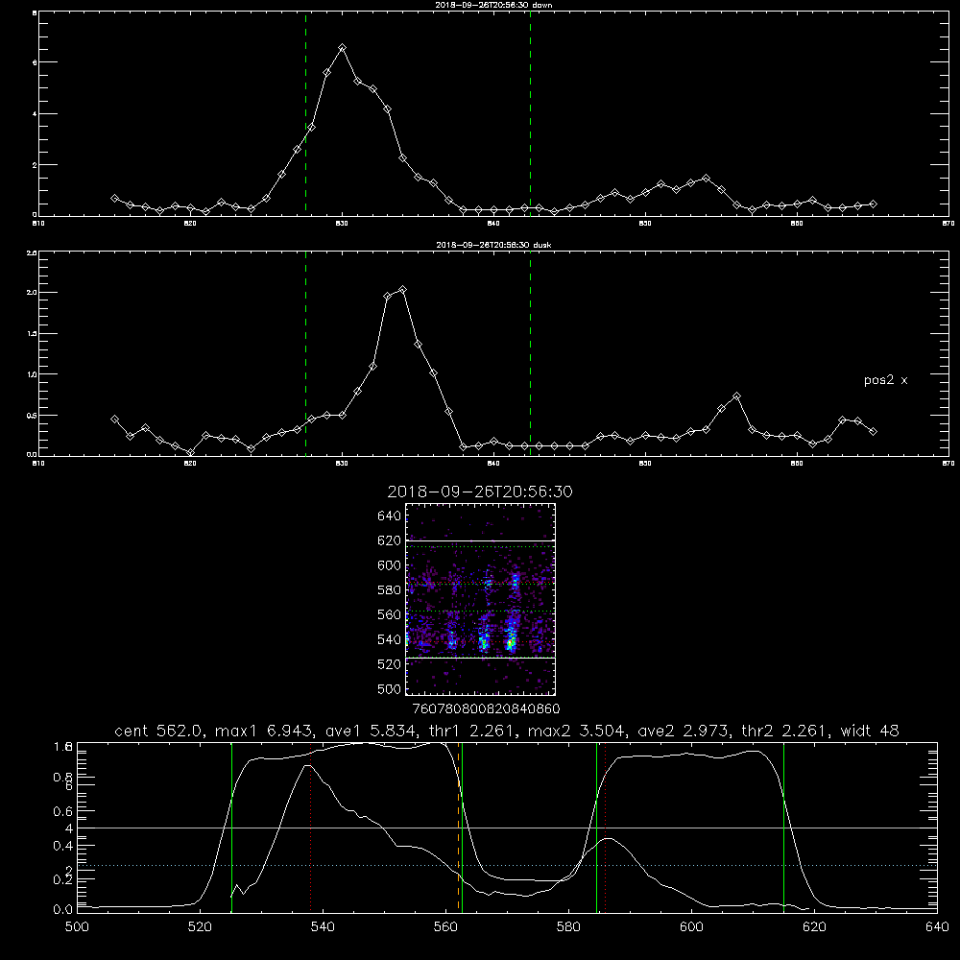Click the green vertical line near 615 in bottom plot
The height and width of the screenshot is (960, 960).
pos(783,827)
